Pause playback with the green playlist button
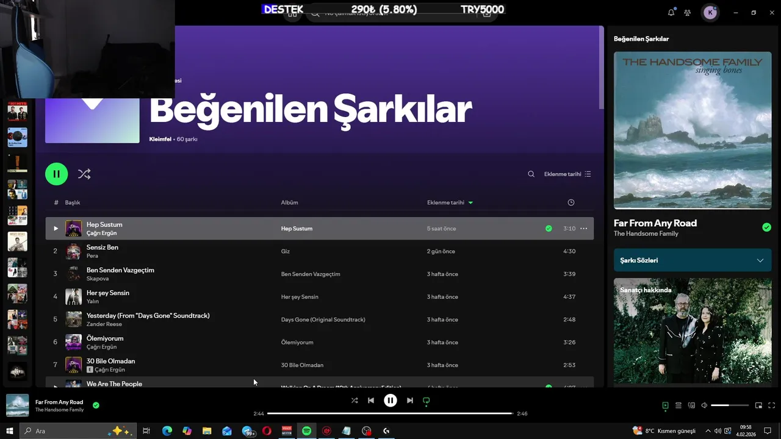This screenshot has height=439, width=781. tap(56, 174)
